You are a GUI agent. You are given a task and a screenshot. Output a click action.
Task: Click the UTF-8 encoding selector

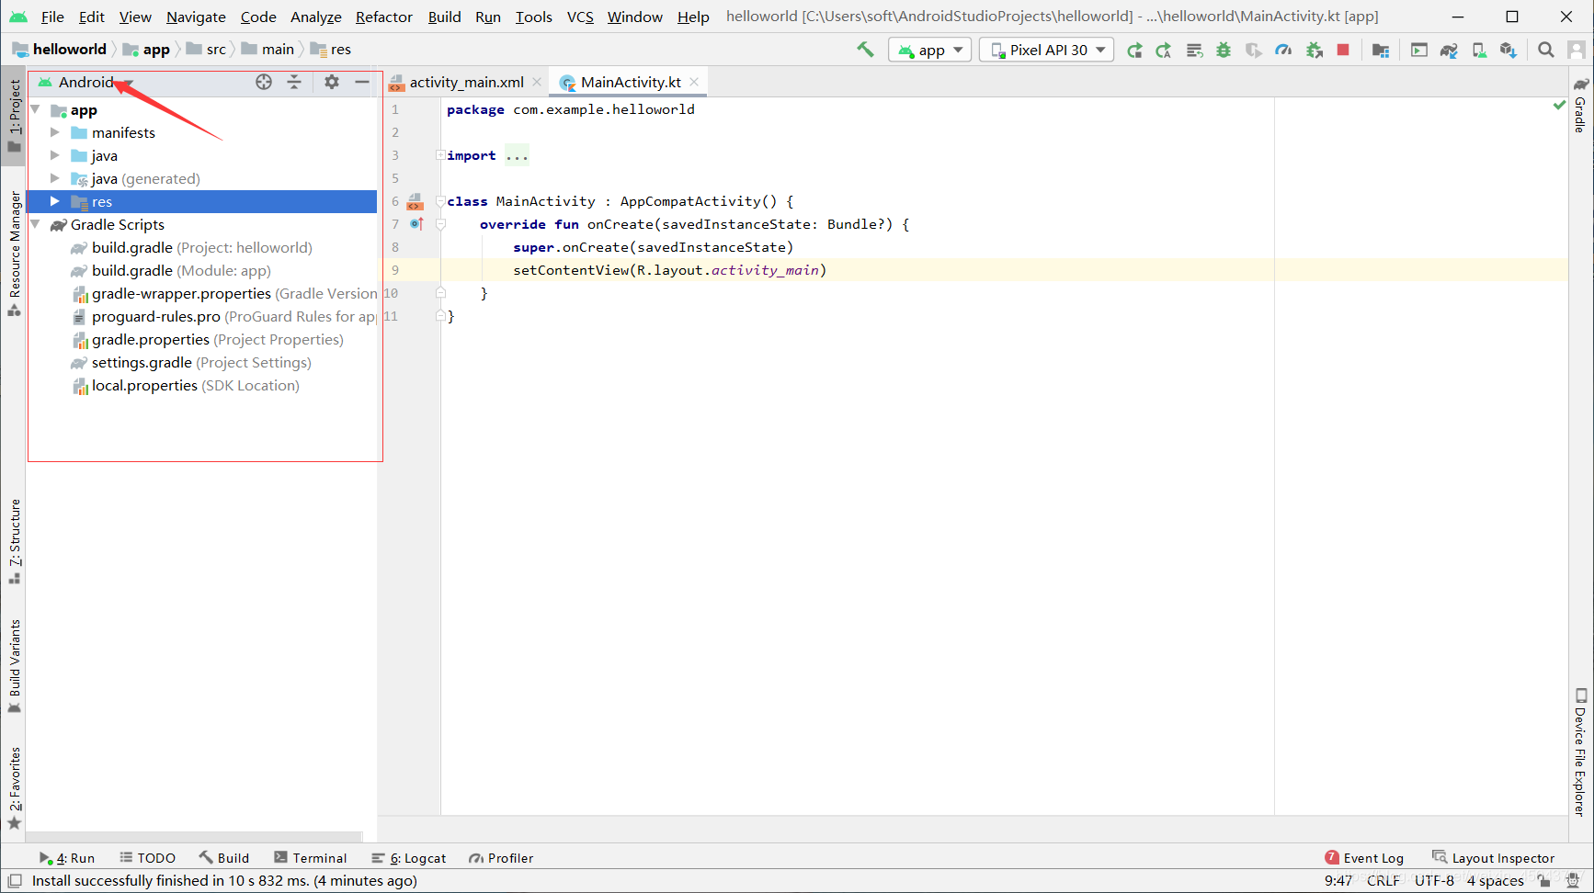[1434, 881]
